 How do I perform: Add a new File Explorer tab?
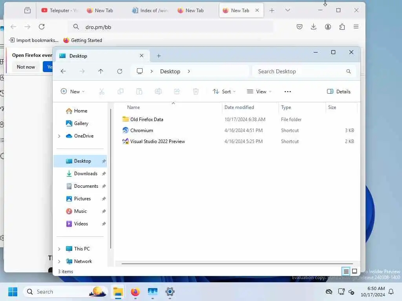[159, 56]
